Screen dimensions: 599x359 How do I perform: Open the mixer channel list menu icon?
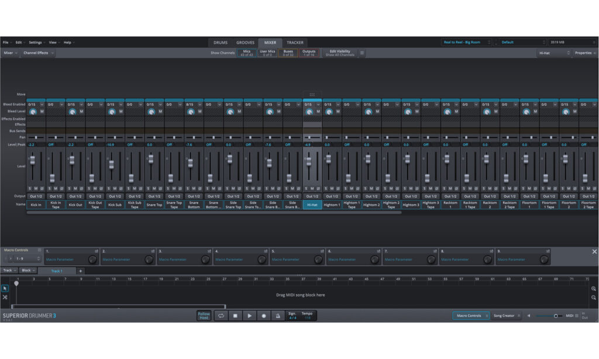362,53
